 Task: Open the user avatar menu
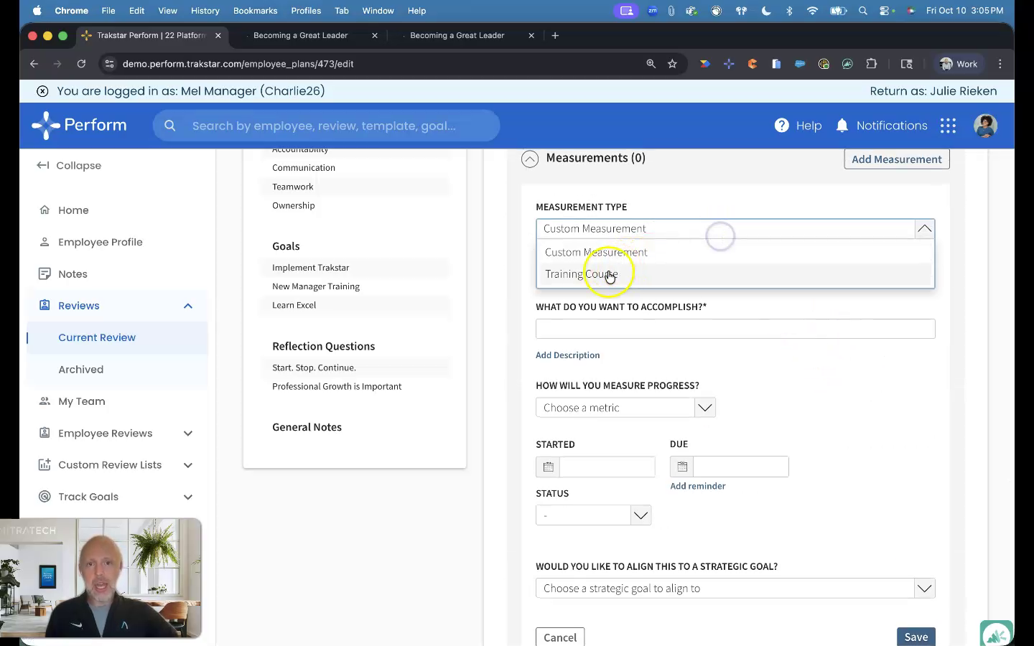pos(985,126)
